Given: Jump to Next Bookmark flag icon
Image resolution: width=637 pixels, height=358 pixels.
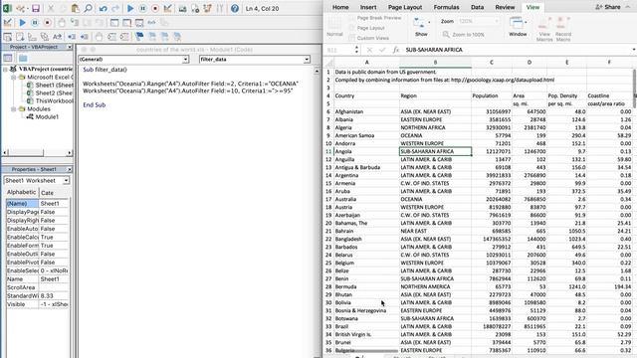Looking at the screenshot, I should coord(152,37).
